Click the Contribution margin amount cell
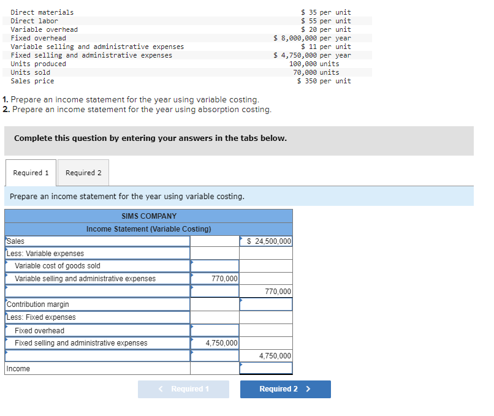494x416 pixels. coord(267,304)
